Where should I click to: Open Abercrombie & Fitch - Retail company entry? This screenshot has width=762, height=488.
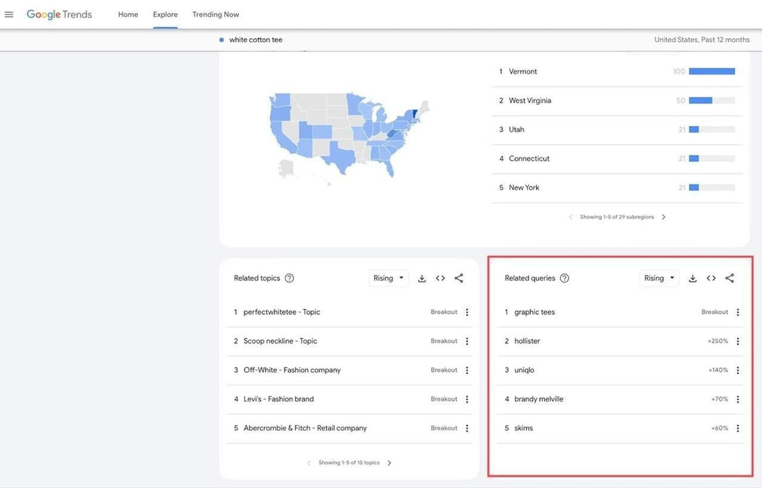pyautogui.click(x=305, y=428)
